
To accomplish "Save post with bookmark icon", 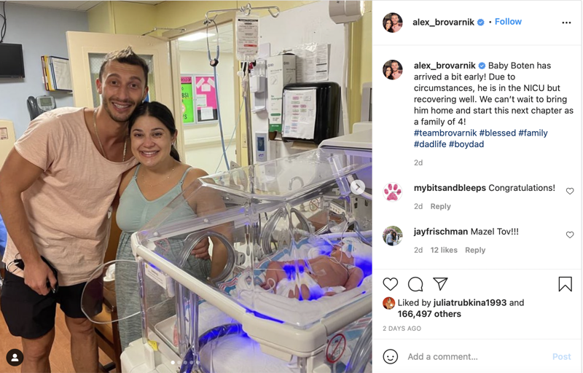I will (565, 284).
